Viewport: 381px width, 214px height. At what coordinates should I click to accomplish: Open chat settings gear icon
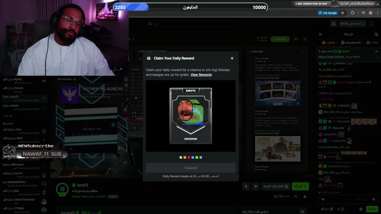click(x=361, y=209)
